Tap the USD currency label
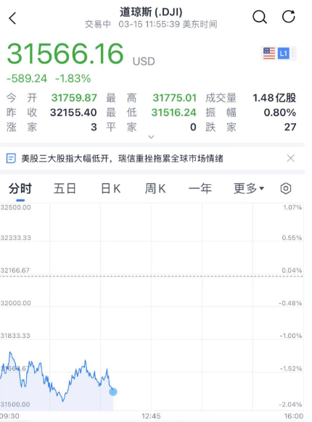The width and height of the screenshot is (312, 422). pyautogui.click(x=144, y=62)
